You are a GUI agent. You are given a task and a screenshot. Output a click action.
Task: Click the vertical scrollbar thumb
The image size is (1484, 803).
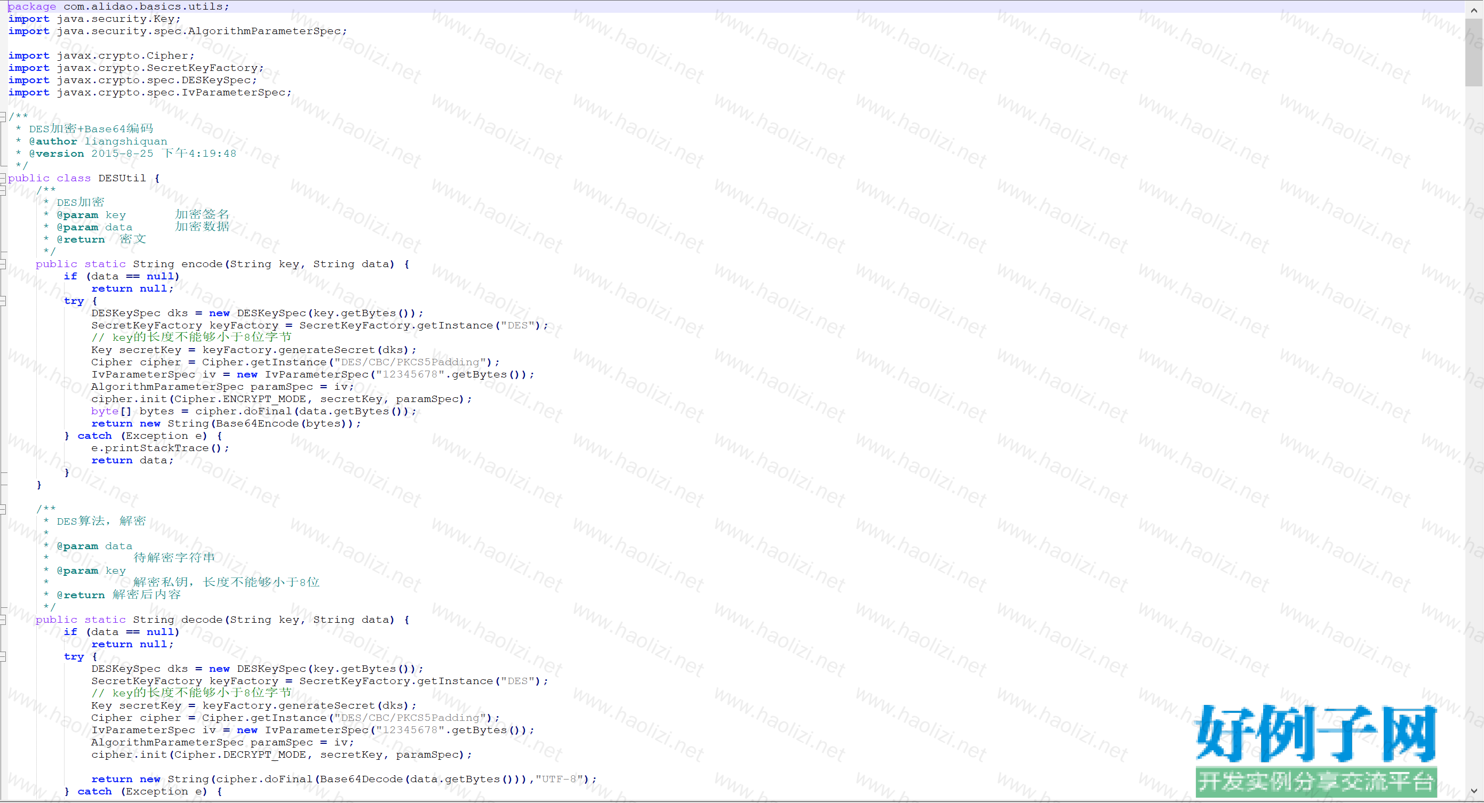1474,52
